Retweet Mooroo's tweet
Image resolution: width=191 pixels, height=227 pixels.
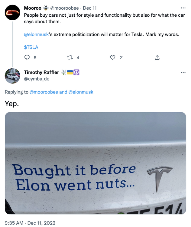pos(70,58)
